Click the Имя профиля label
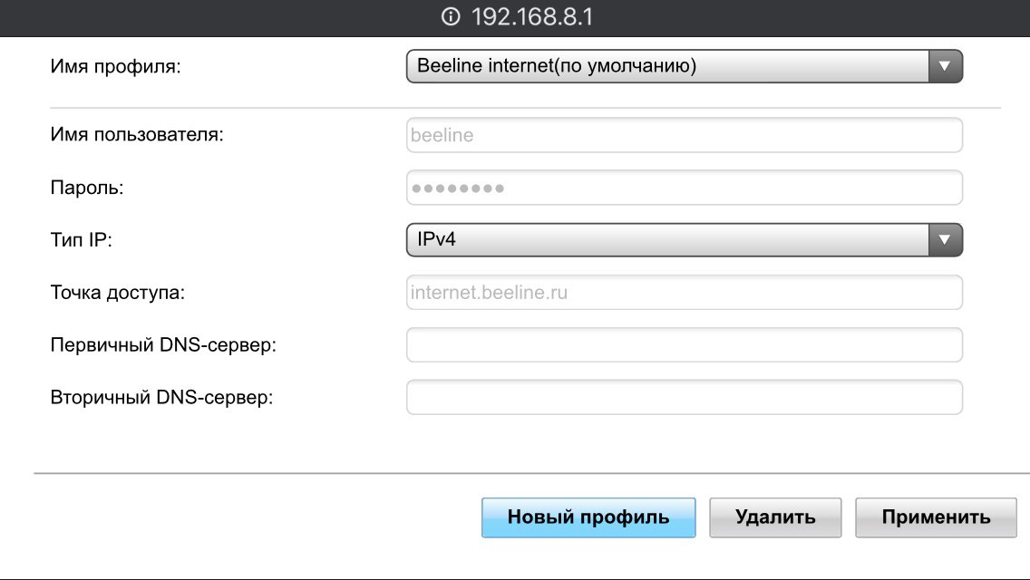Screen dimensions: 1030x580 [x=116, y=66]
